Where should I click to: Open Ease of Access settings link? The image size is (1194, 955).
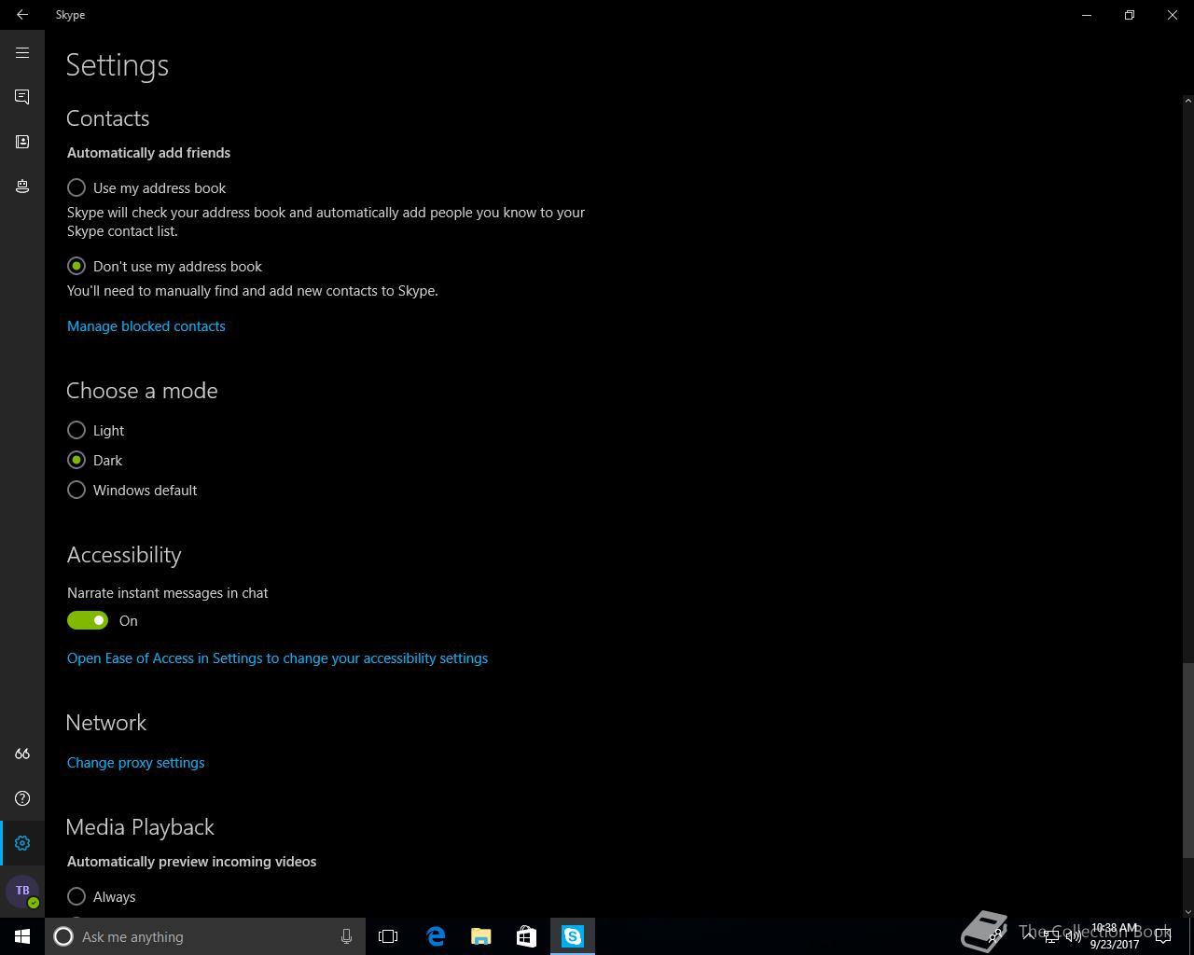277,657
